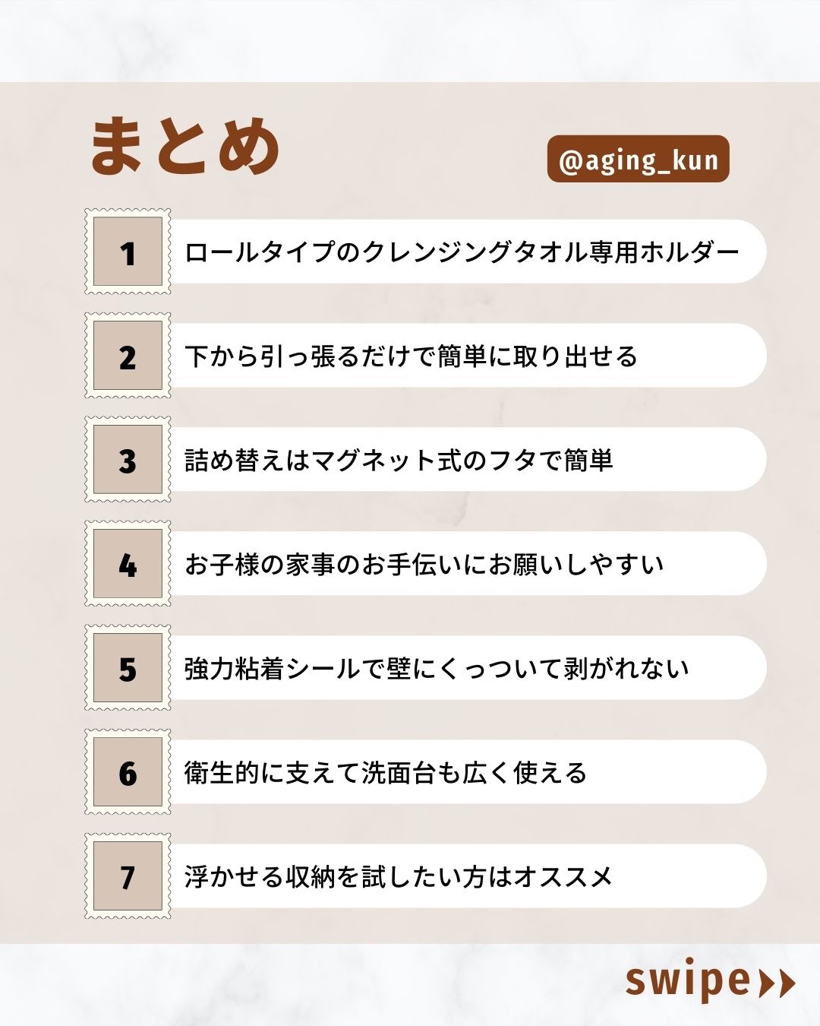Screen dimensions: 820x1026
Task: Click the number 1 stamp icon
Action: click(128, 252)
